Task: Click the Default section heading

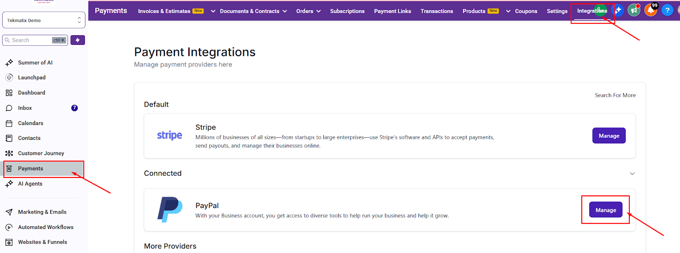Action: pyautogui.click(x=156, y=105)
